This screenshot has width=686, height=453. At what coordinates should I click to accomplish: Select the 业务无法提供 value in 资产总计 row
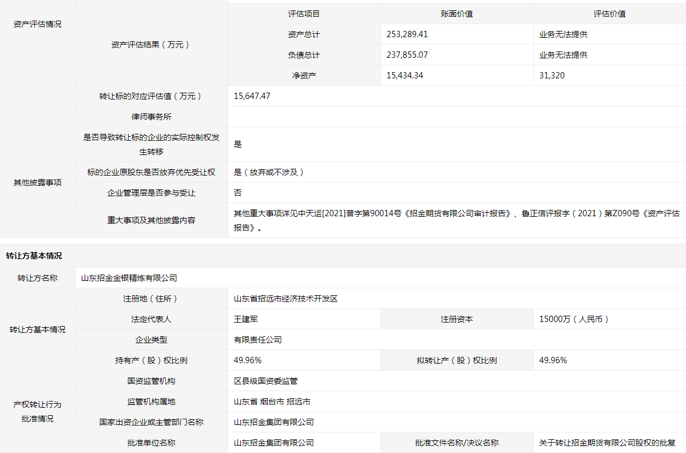[563, 34]
